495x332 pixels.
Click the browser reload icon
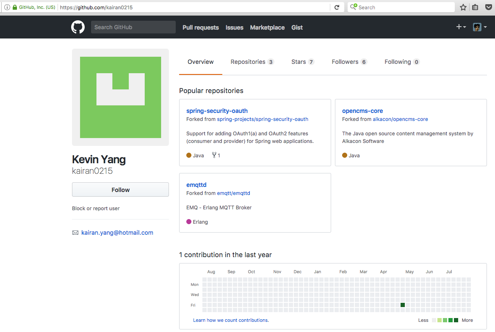337,7
